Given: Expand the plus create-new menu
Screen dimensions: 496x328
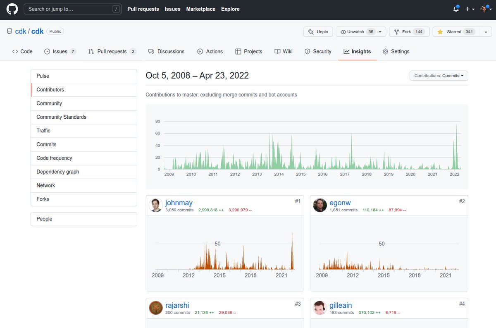Looking at the screenshot, I should point(470,9).
